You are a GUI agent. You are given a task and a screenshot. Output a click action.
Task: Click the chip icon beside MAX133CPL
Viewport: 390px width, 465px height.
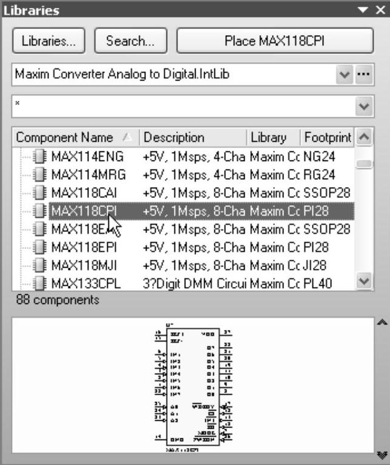click(x=40, y=283)
